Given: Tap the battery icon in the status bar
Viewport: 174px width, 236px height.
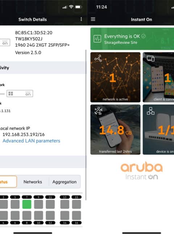Looking at the screenshot, I should (78, 7).
